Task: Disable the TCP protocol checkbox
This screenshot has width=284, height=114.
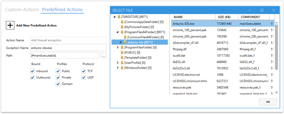Action: coord(83,71)
